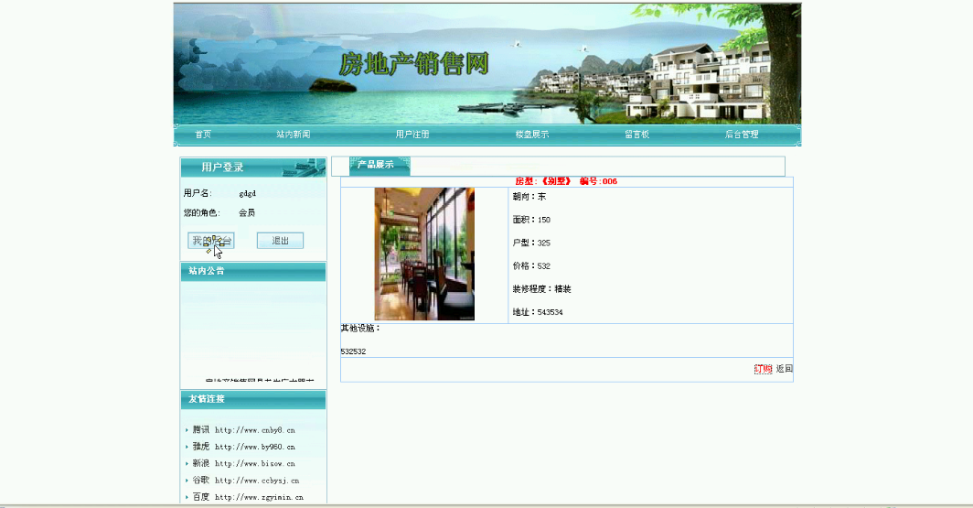Select the 户型:325 text
The height and width of the screenshot is (508, 973).
[x=532, y=243]
